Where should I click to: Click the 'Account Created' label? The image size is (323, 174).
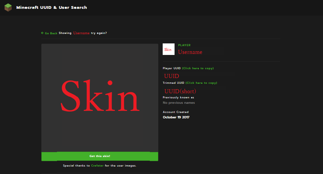coord(176,112)
